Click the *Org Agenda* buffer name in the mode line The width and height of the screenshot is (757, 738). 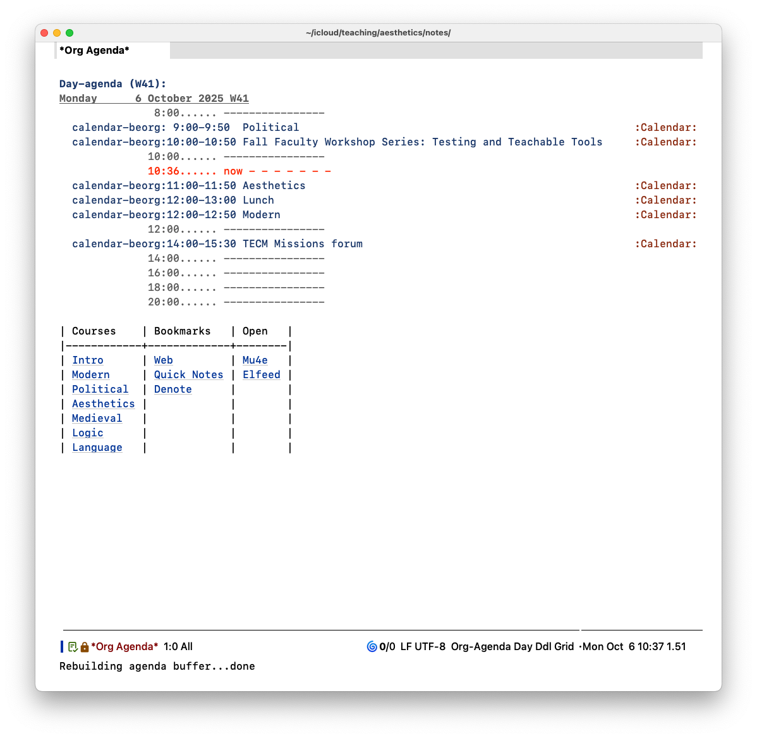click(124, 646)
